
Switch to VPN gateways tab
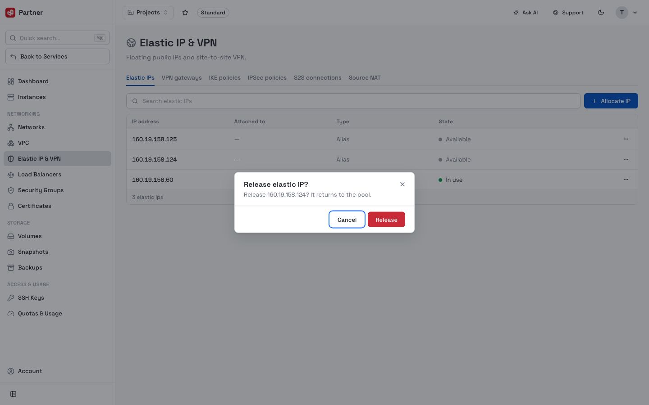click(182, 78)
